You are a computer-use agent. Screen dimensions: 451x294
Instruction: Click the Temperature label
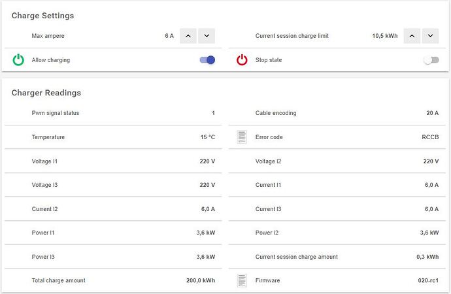pyautogui.click(x=48, y=137)
